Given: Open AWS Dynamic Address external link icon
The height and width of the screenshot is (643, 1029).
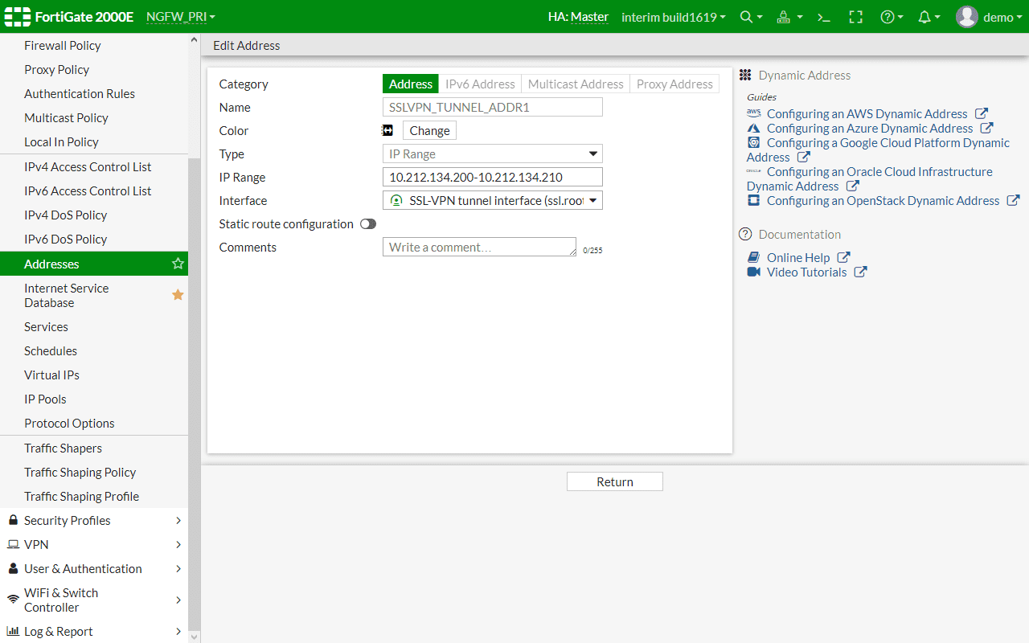Looking at the screenshot, I should pyautogui.click(x=981, y=113).
